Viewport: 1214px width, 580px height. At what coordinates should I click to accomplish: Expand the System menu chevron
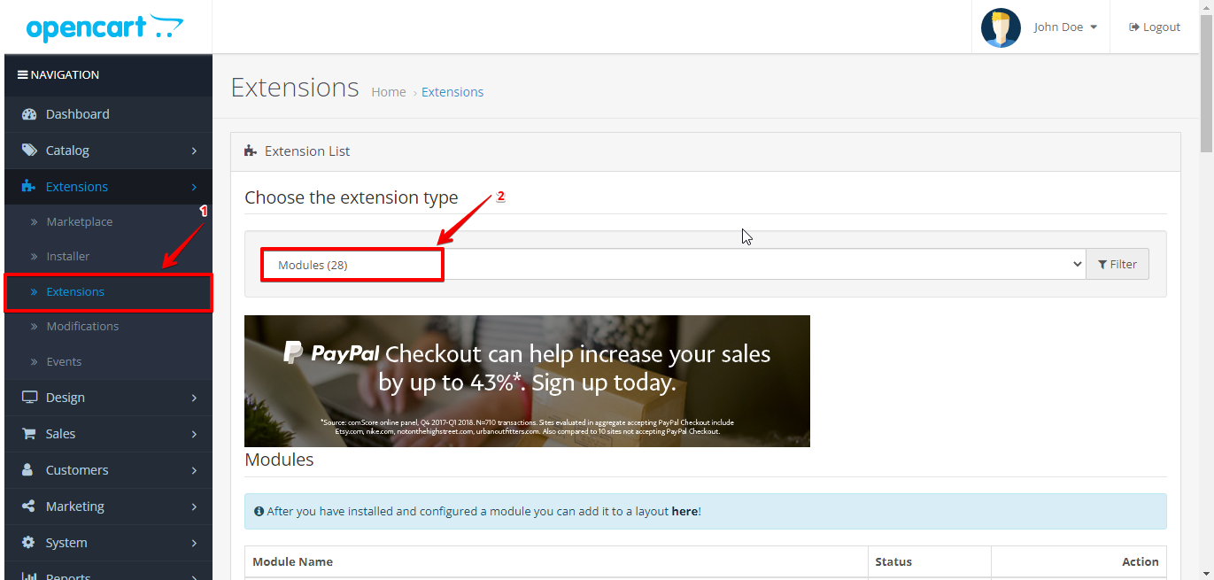(x=194, y=544)
